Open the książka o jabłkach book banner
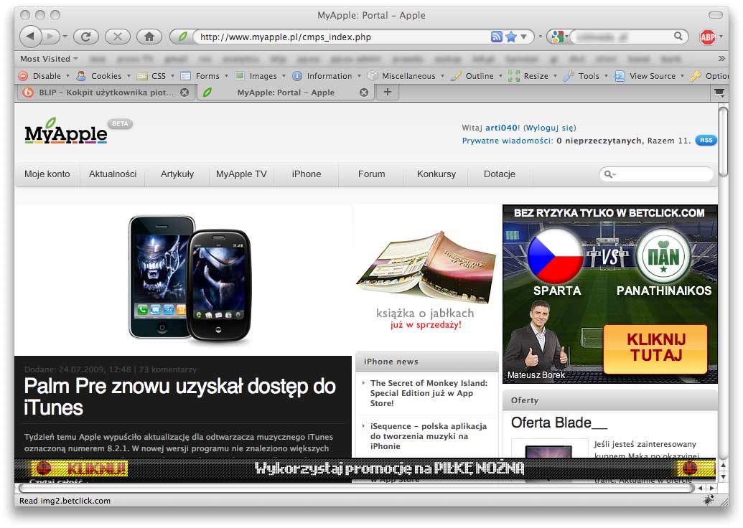This screenshot has width=743, height=528. point(426,279)
